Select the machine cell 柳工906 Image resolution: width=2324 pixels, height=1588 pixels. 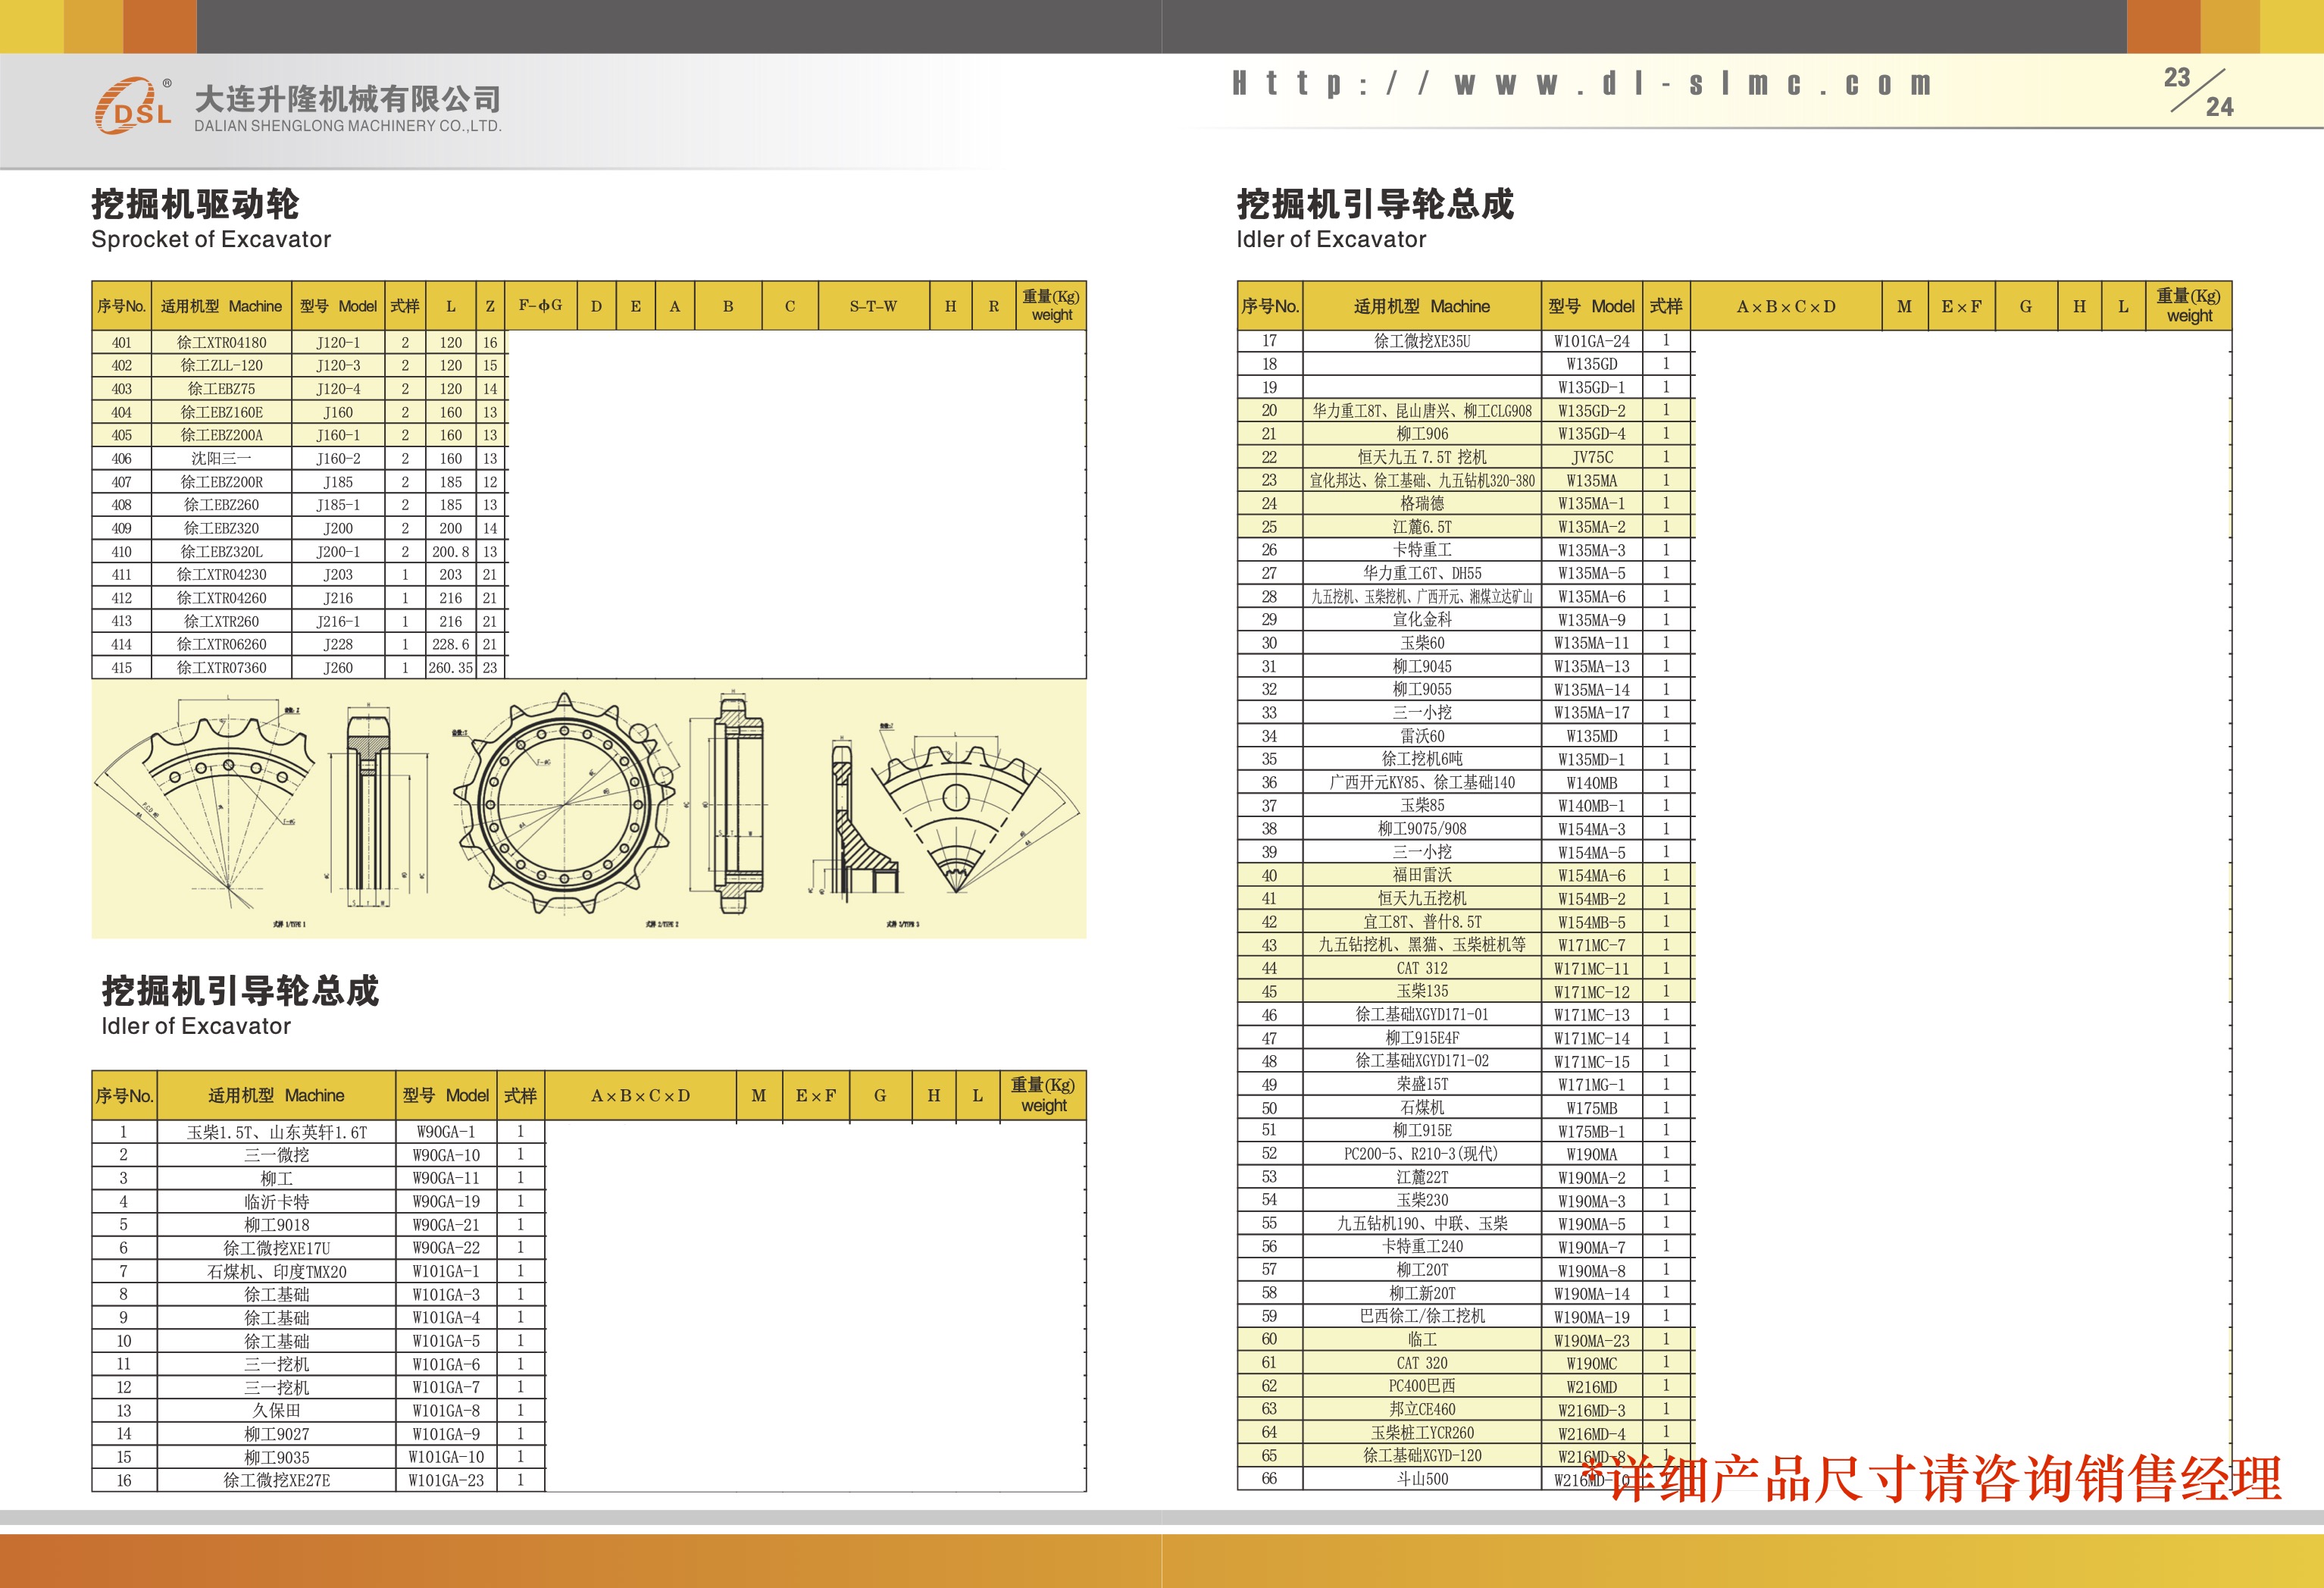pos(1422,434)
